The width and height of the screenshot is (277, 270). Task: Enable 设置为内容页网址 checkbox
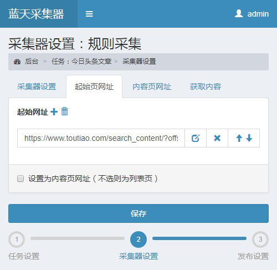20,179
